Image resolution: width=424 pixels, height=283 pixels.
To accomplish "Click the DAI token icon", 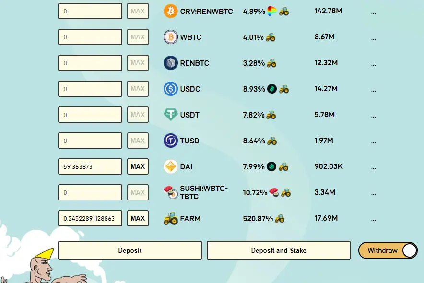I will point(170,166).
